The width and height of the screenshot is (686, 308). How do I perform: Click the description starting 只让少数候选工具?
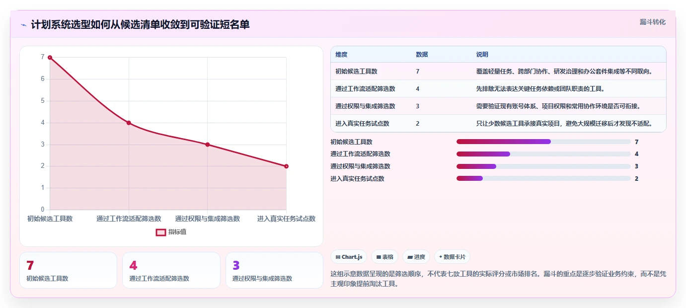tap(564, 124)
